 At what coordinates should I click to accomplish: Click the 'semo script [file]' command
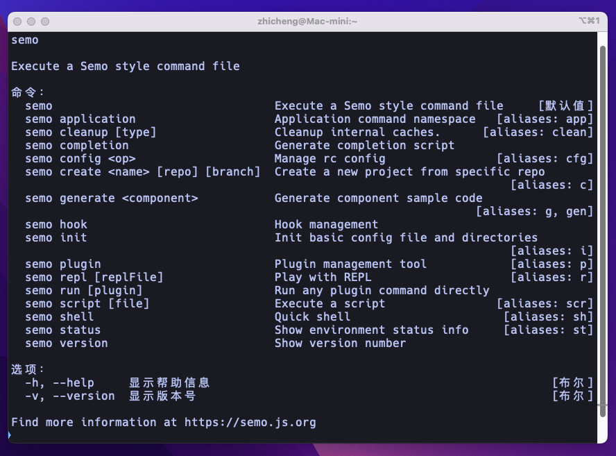point(87,303)
